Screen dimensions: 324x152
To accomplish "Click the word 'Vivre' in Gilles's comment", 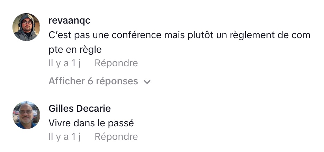I will [60, 123].
